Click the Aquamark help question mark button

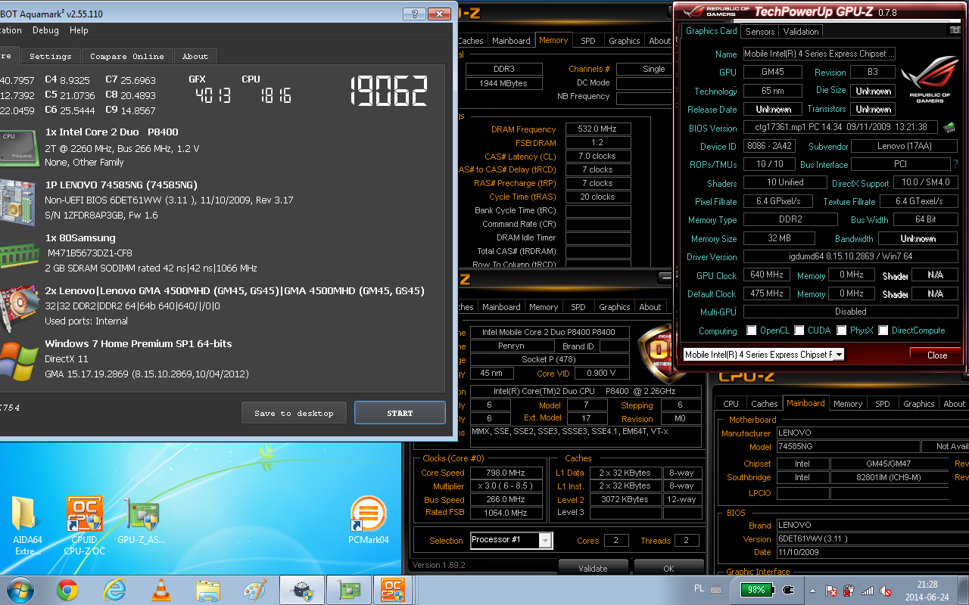pos(413,14)
